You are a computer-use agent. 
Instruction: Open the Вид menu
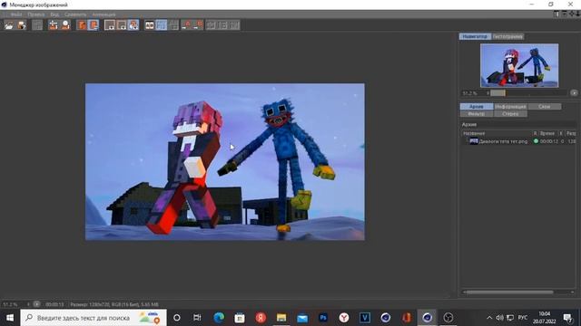pyautogui.click(x=54, y=14)
